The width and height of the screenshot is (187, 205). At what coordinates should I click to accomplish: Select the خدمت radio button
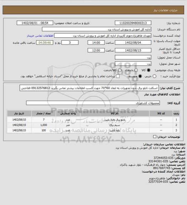point(136,70)
